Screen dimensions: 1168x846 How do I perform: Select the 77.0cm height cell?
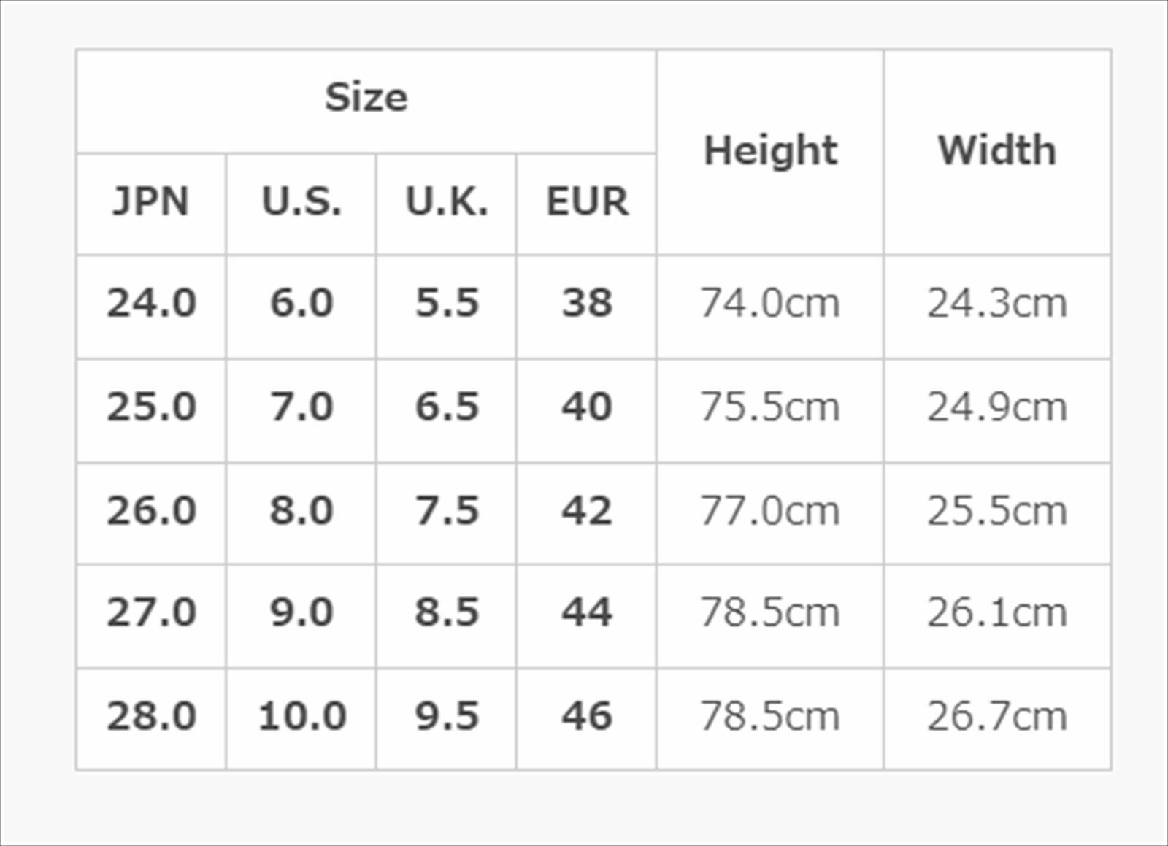point(770,513)
